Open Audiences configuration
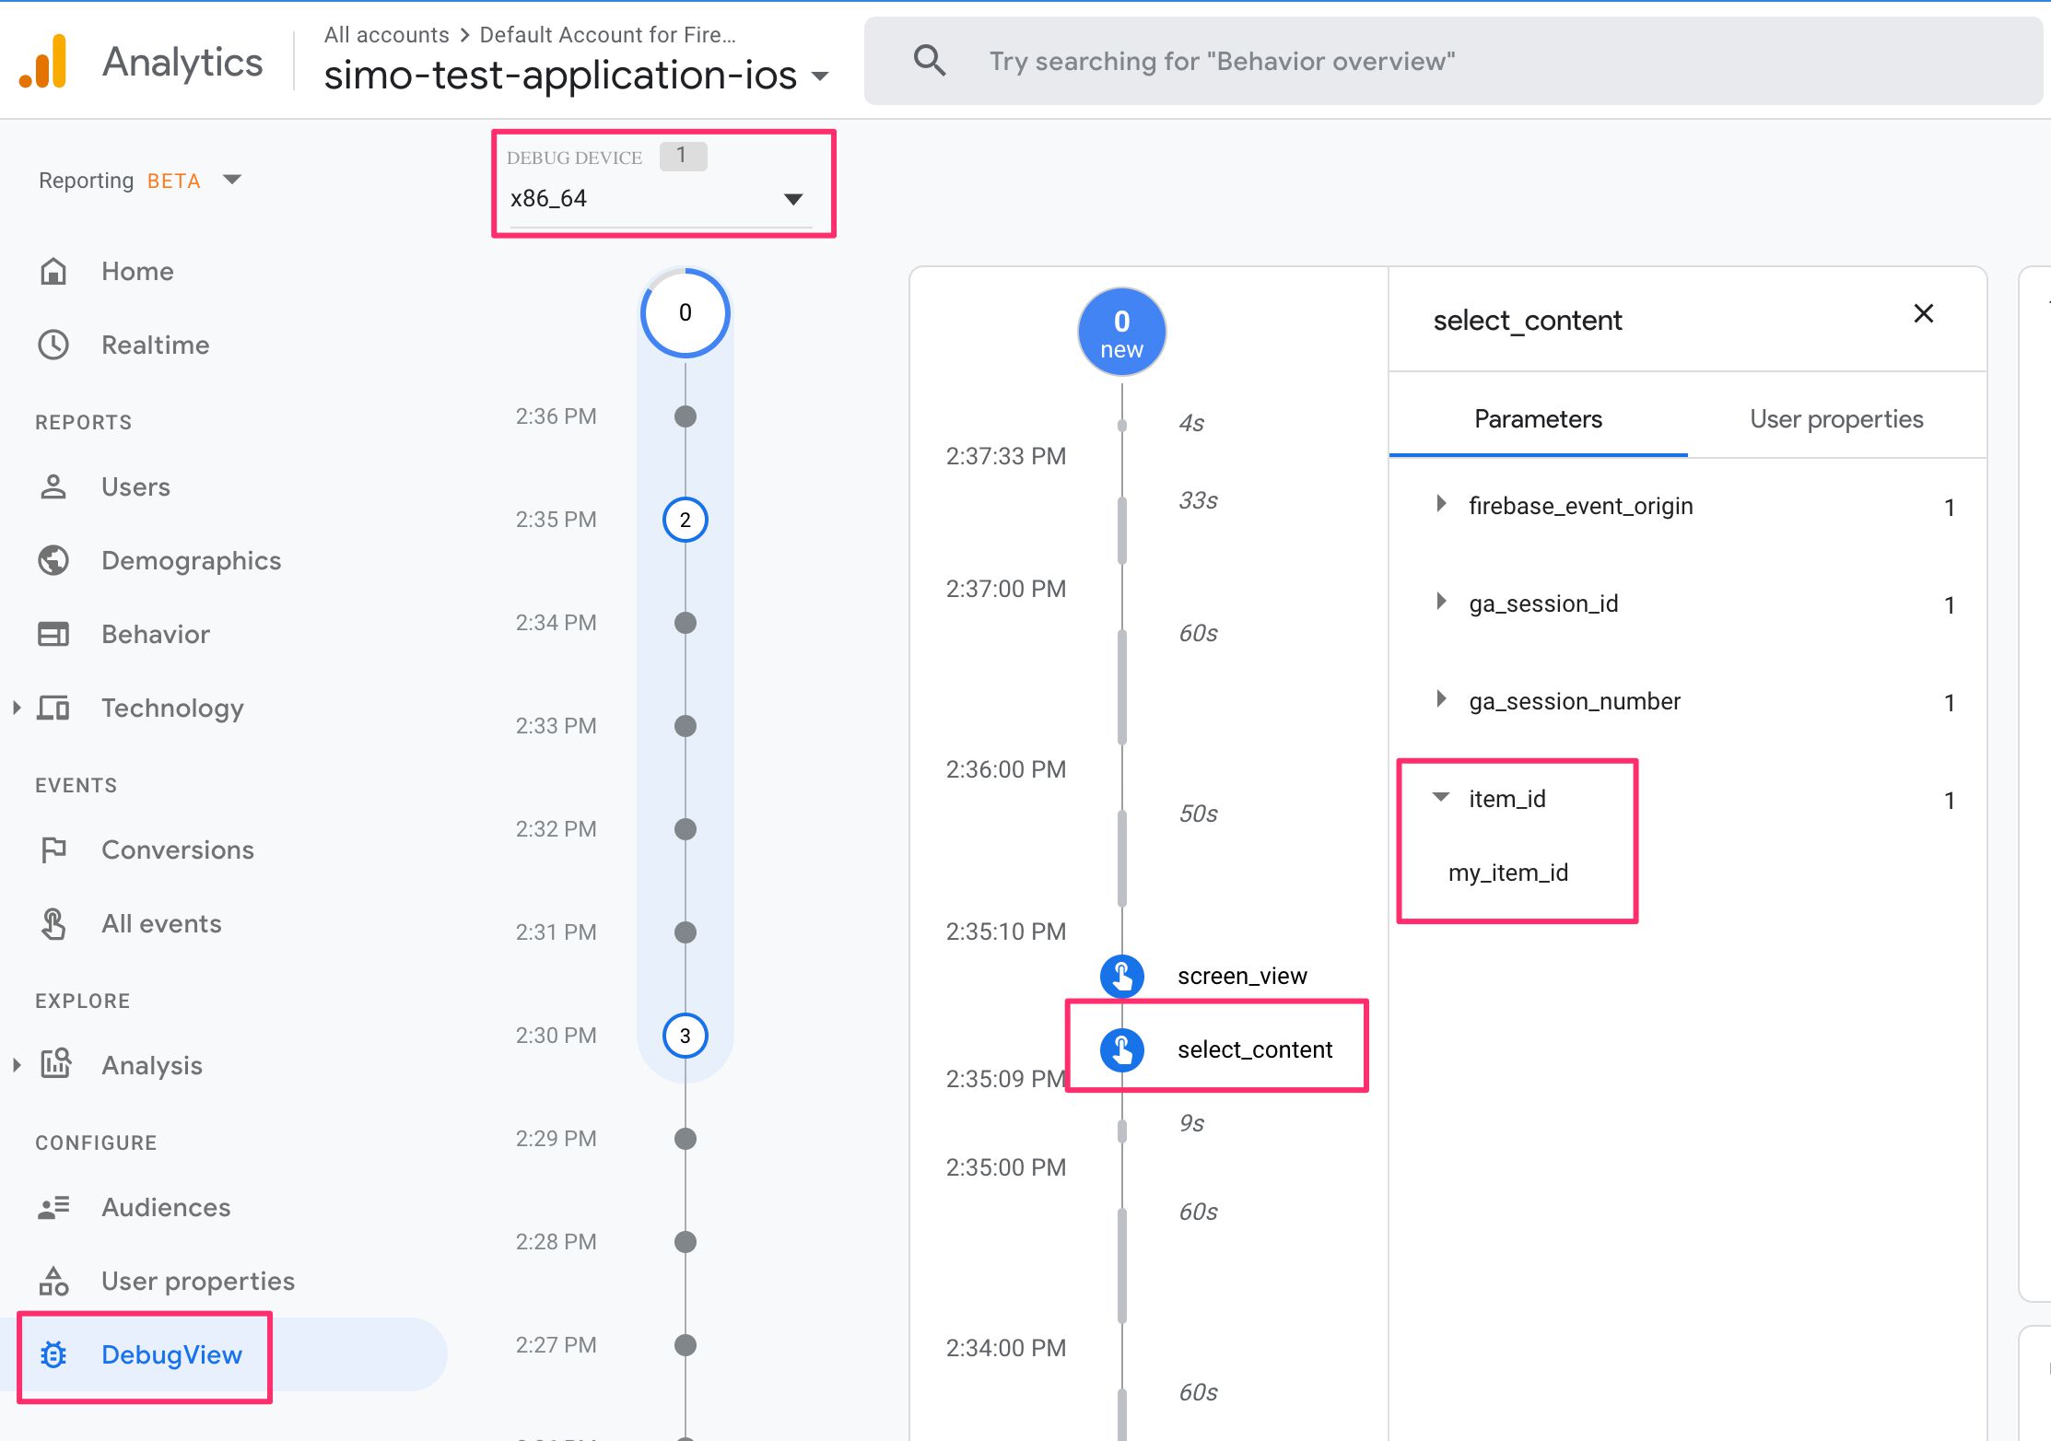This screenshot has width=2051, height=1441. (x=166, y=1207)
